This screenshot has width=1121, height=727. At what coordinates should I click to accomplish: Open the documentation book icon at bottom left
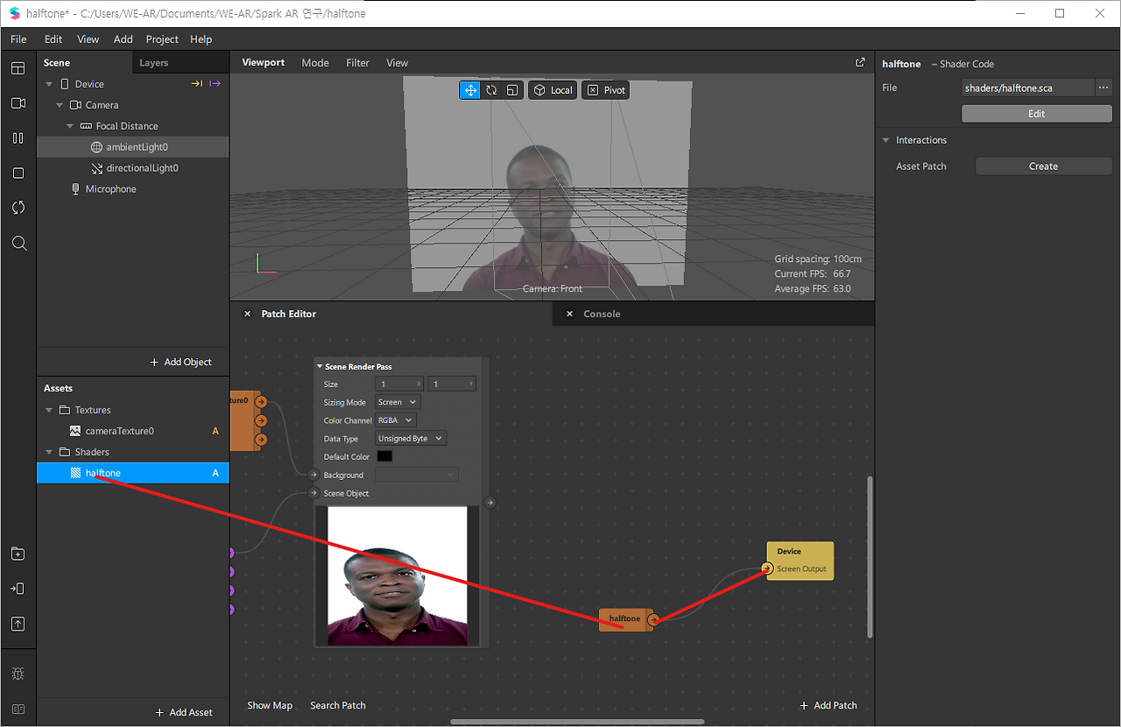18,709
